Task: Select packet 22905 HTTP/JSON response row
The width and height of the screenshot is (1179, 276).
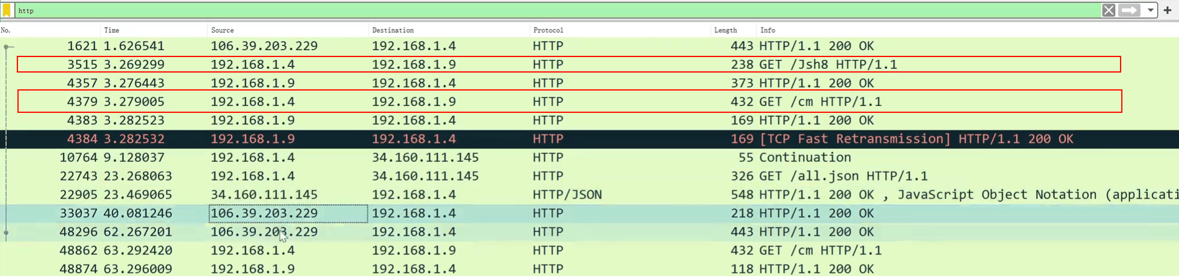Action: [589, 195]
